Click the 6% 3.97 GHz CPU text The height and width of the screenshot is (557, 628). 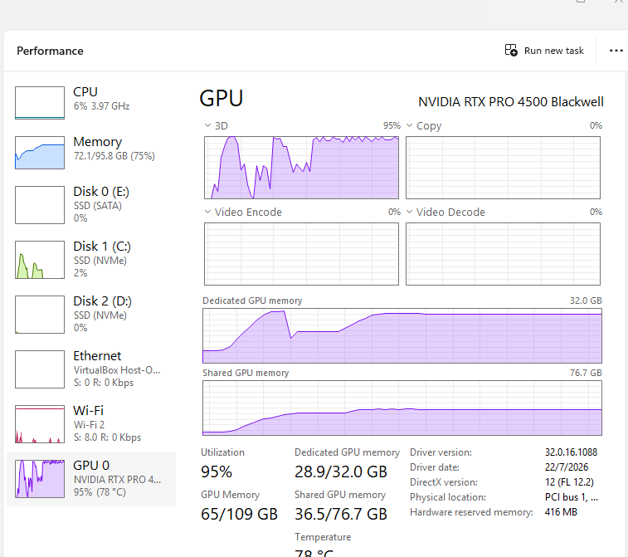coord(101,106)
